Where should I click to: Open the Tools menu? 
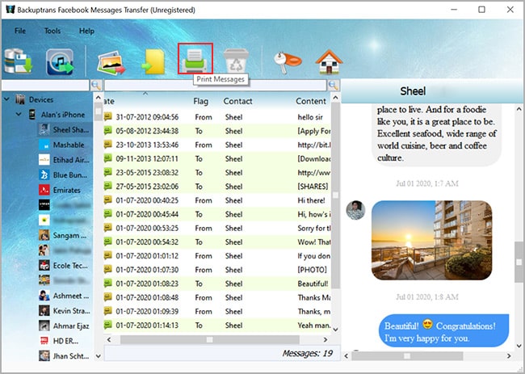click(52, 31)
